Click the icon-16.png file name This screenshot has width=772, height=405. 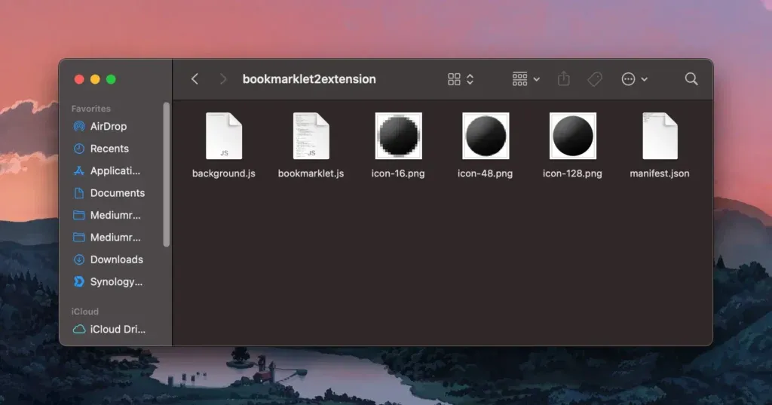pos(398,173)
